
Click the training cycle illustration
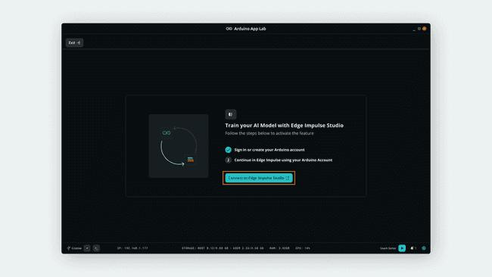[x=179, y=146]
